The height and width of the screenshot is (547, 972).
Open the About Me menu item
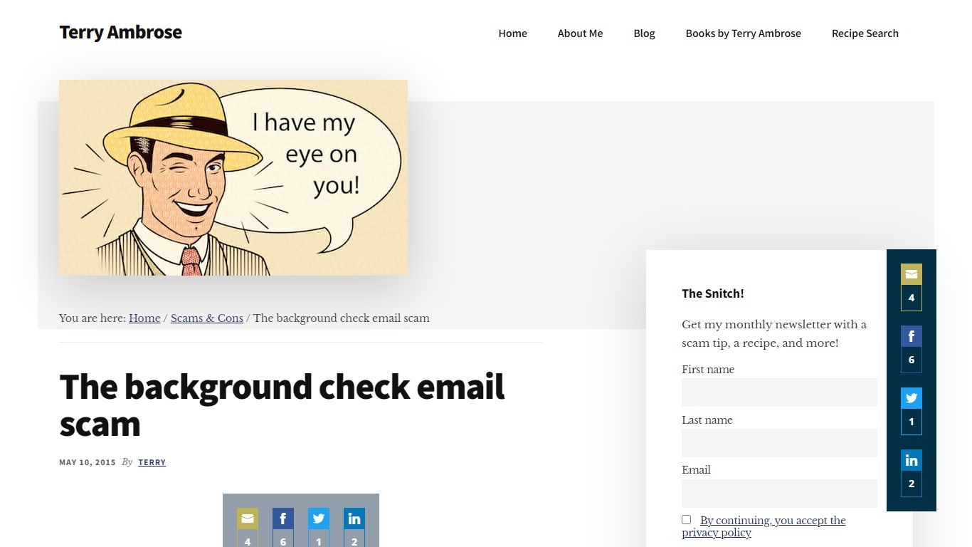click(580, 33)
